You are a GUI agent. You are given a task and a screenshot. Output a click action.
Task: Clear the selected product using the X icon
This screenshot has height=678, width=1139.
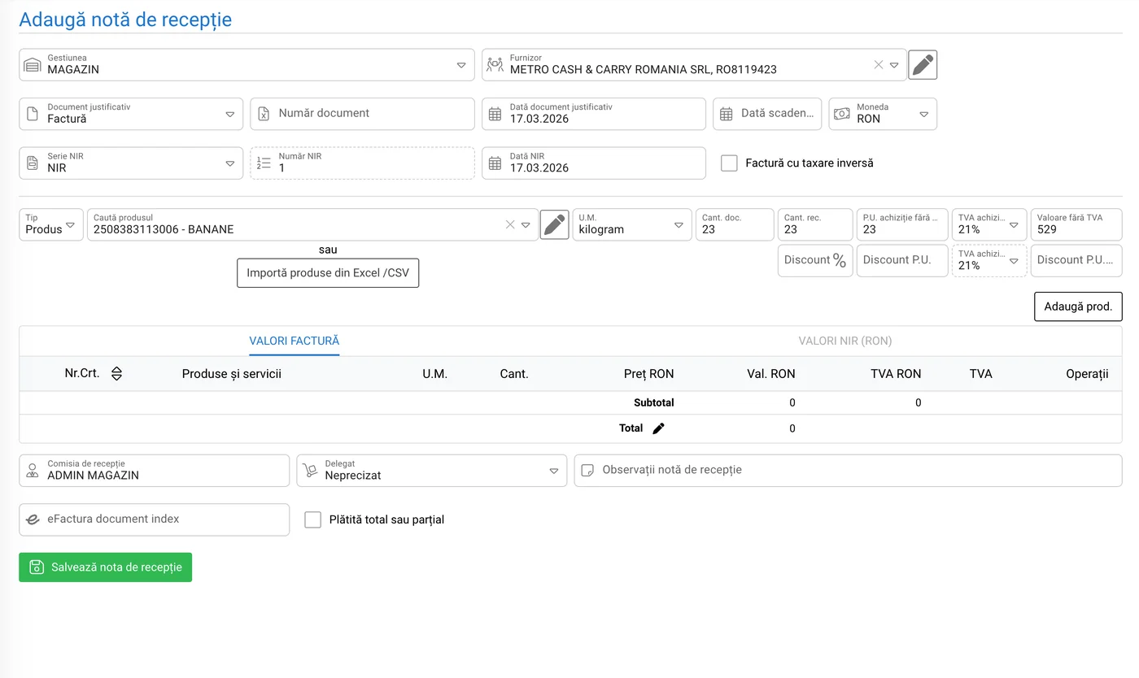(510, 225)
